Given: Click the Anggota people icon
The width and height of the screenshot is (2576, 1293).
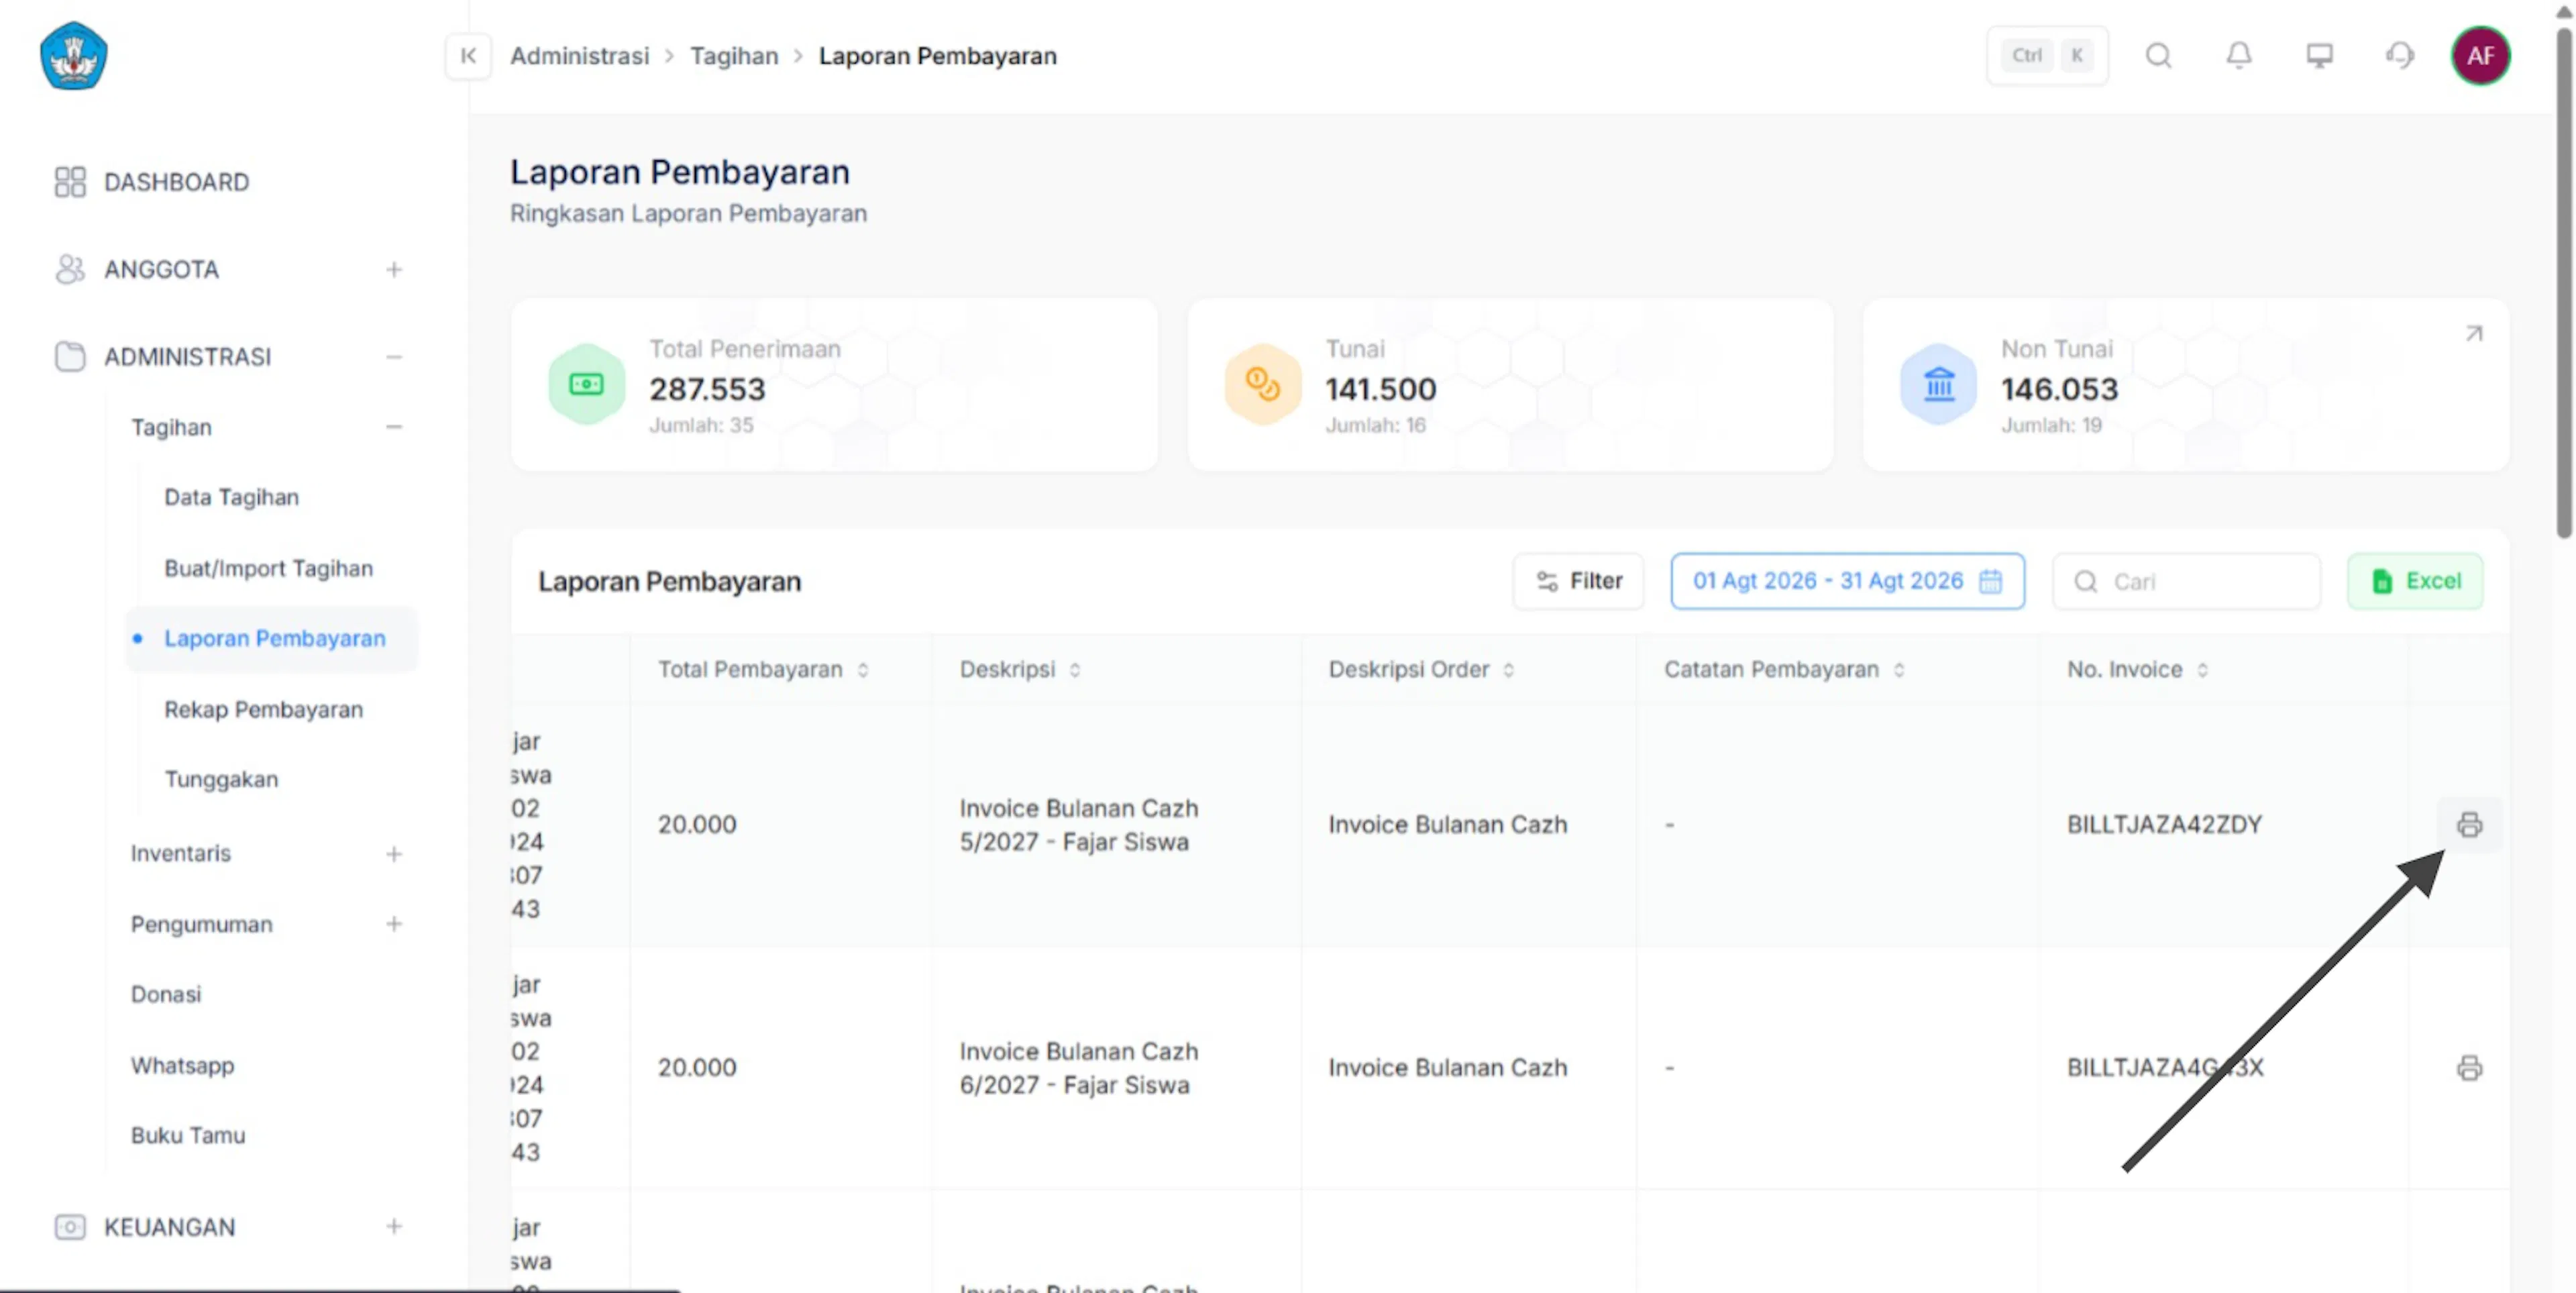Looking at the screenshot, I should (70, 269).
